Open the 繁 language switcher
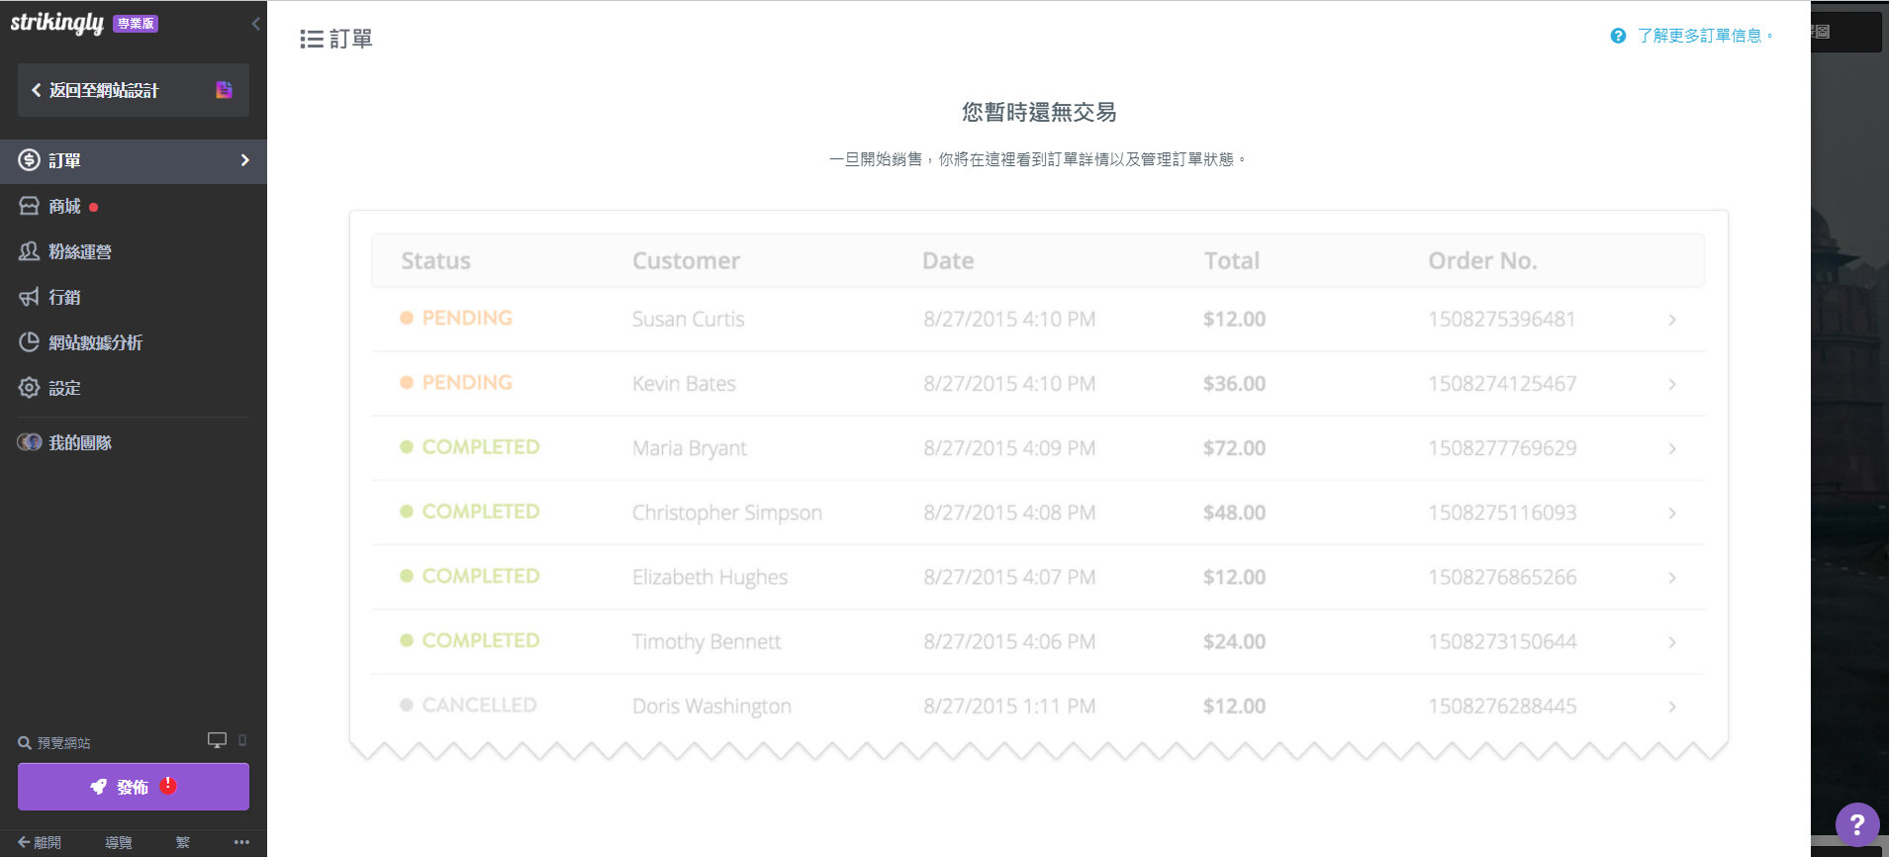This screenshot has height=857, width=1889. (x=182, y=842)
